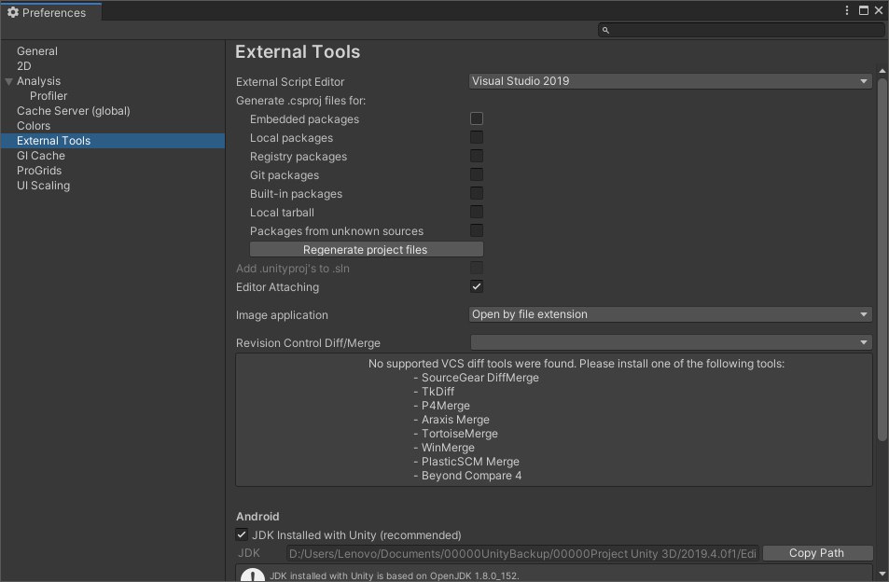Click the Add .unityproj's to .sln checkbox
The width and height of the screenshot is (889, 582).
(477, 268)
